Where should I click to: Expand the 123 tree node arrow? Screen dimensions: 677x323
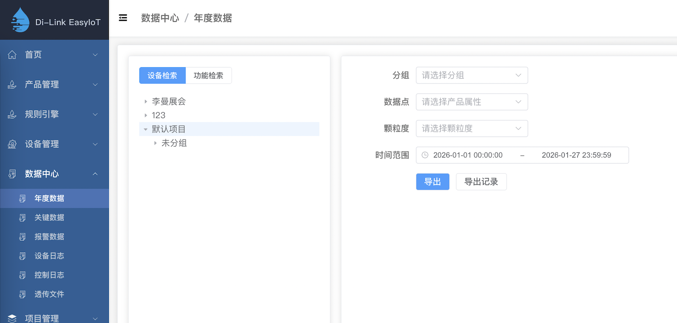[146, 115]
